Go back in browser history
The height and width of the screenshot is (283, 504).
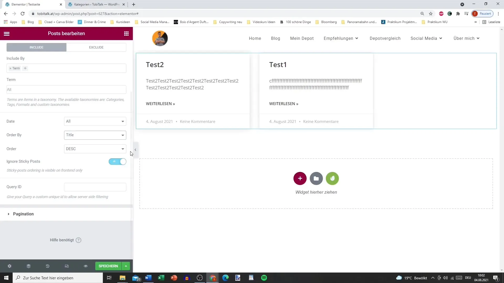point(6,14)
